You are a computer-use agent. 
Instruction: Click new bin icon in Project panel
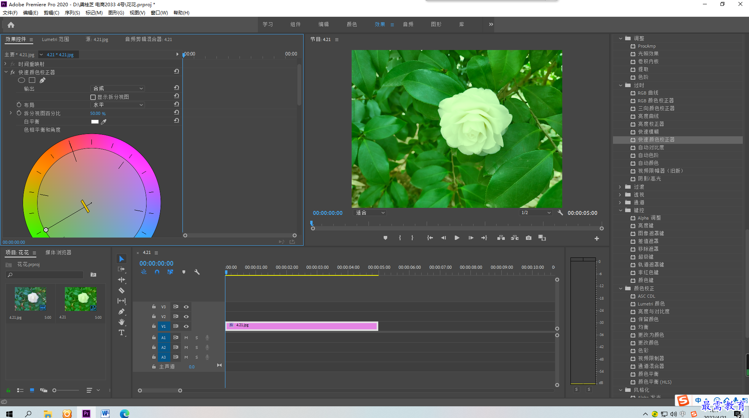pos(93,275)
